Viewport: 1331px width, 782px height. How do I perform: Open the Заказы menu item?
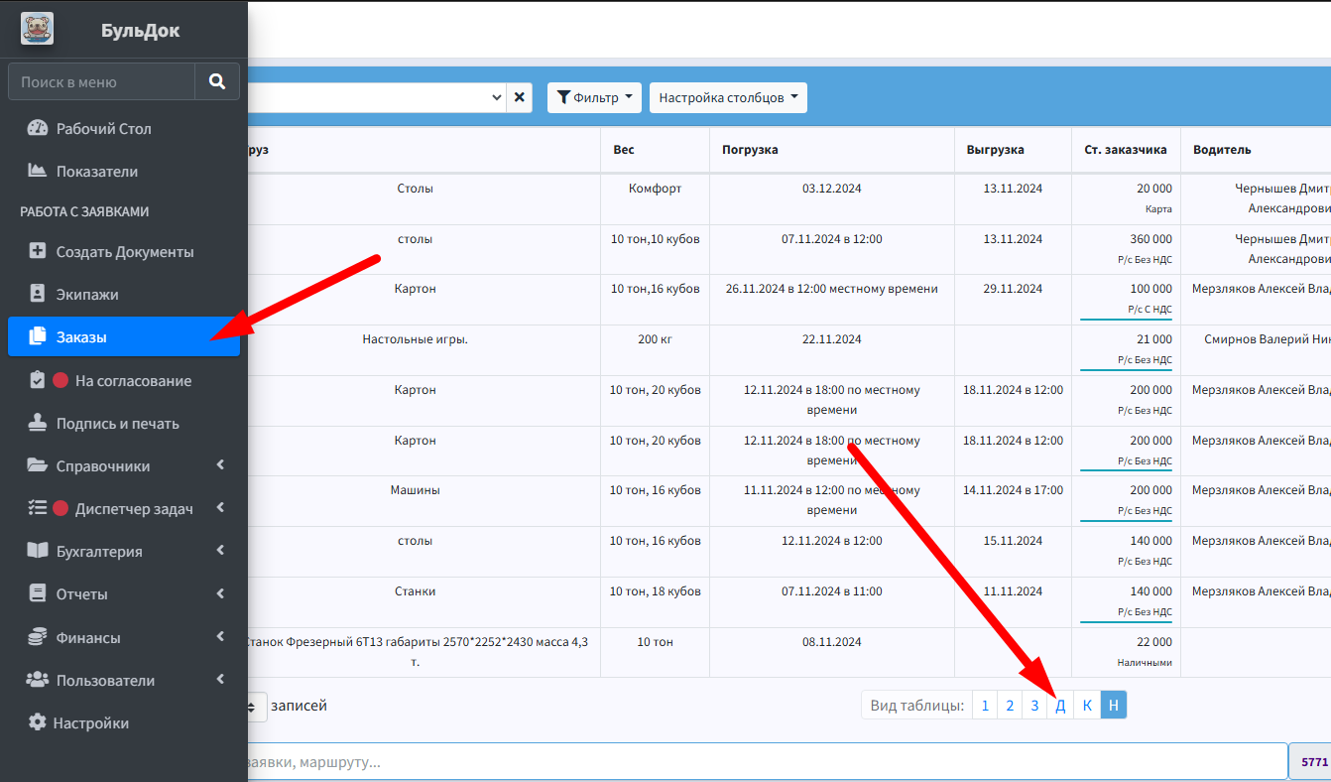tap(124, 337)
